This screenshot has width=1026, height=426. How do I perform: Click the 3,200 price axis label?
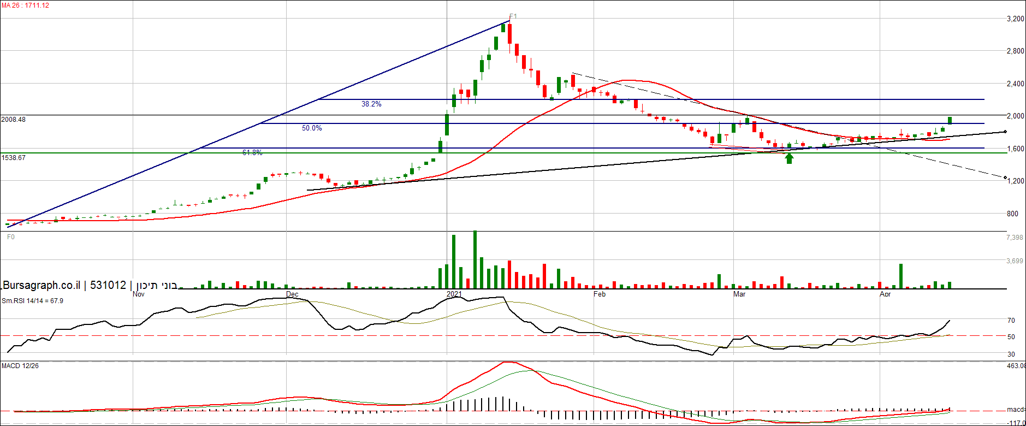click(x=1015, y=19)
